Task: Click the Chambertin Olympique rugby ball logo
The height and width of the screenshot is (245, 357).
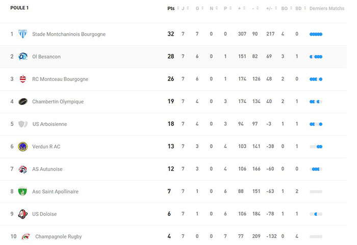Action: pyautogui.click(x=23, y=101)
